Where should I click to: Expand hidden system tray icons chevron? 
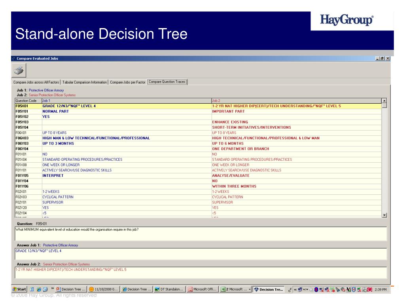[295, 289]
